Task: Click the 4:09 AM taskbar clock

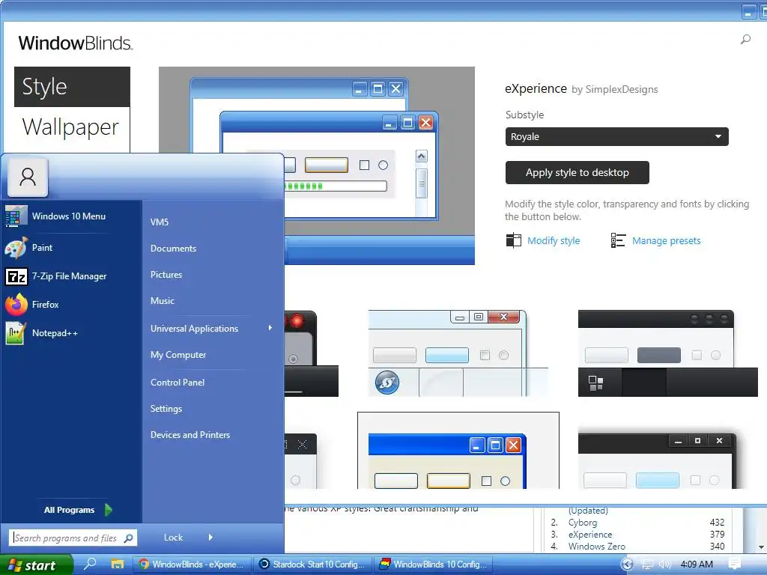Action: point(697,565)
